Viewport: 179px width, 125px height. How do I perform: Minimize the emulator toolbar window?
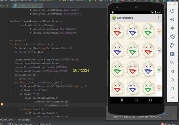(170, 4)
